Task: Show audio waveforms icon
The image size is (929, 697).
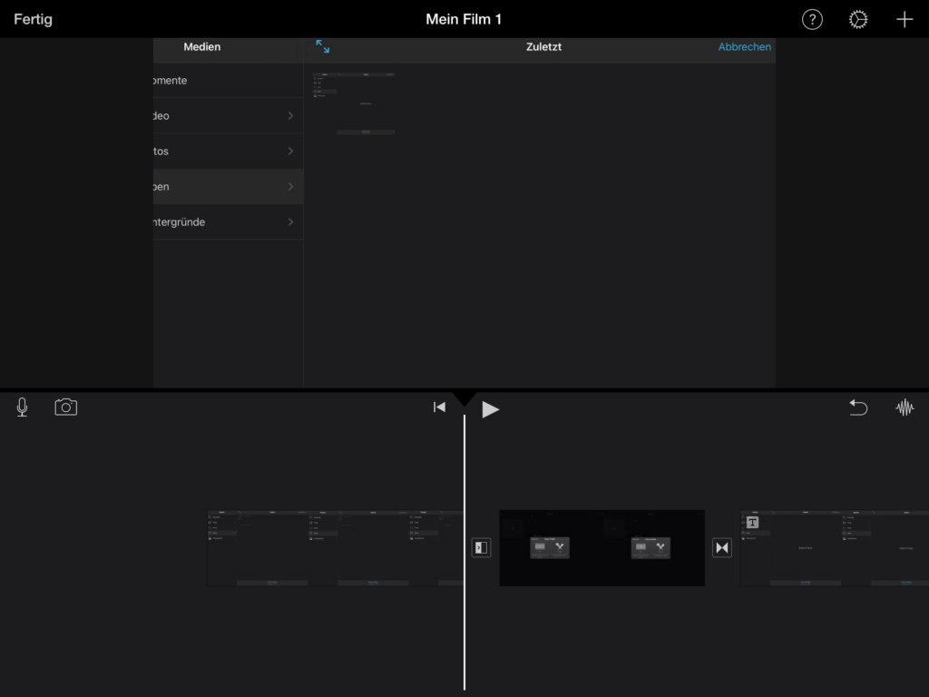Action: coord(905,408)
